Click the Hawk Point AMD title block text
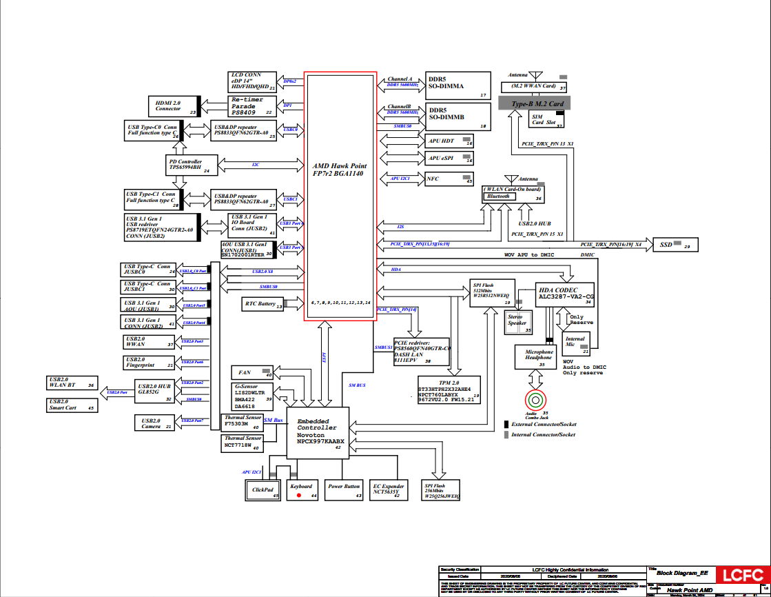Viewport: 771px width, 597px height. 690,590
